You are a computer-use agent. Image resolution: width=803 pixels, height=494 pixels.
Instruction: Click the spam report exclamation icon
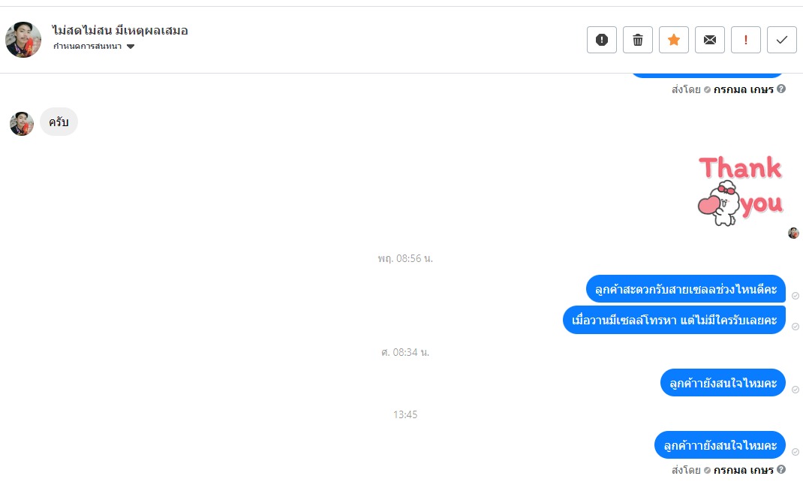click(602, 40)
